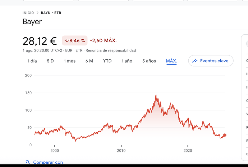Click the Eventos clave chart icon
The height and width of the screenshot is (167, 248).
click(x=195, y=61)
